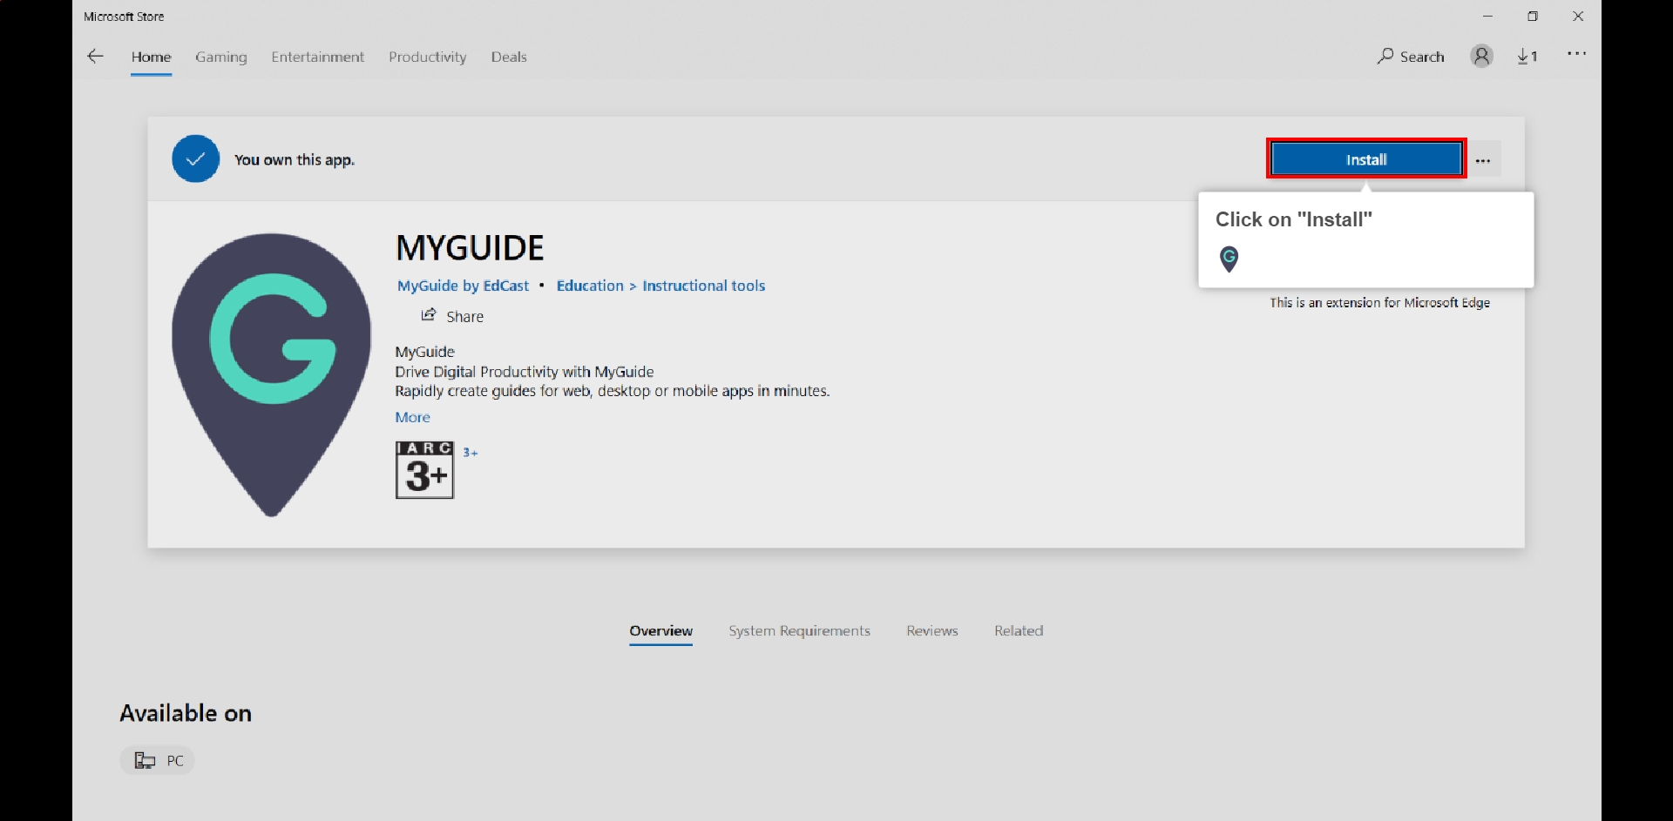The image size is (1673, 821).
Task: Restore down the Microsoft Store window
Action: (1533, 17)
